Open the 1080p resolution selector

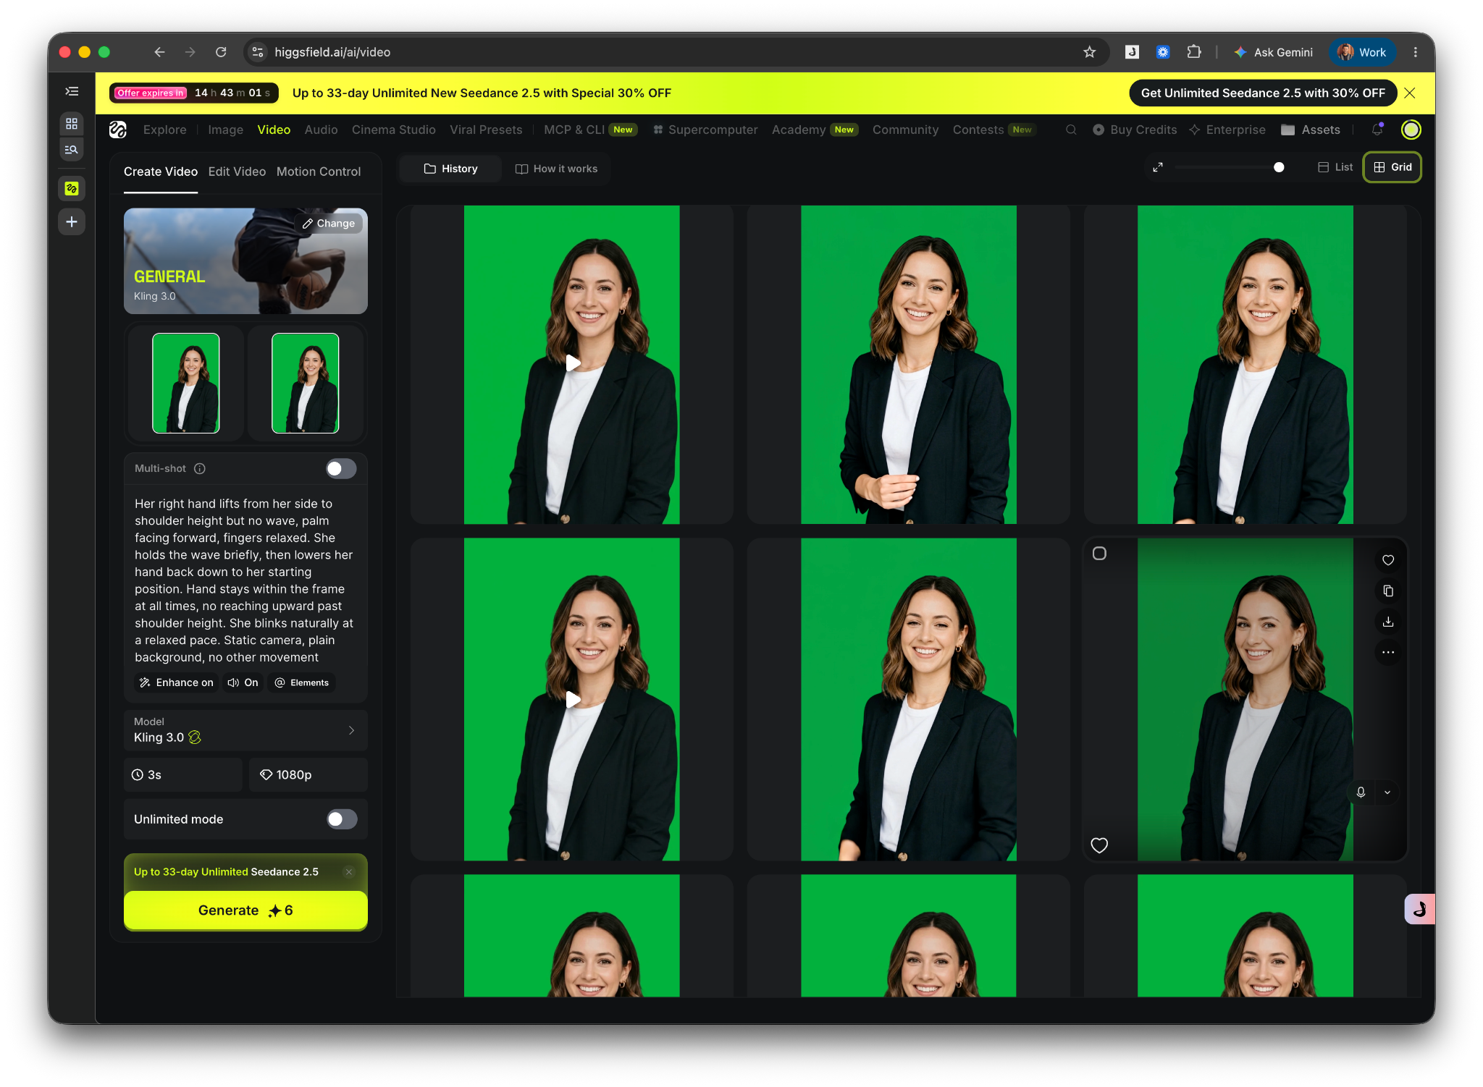point(308,775)
